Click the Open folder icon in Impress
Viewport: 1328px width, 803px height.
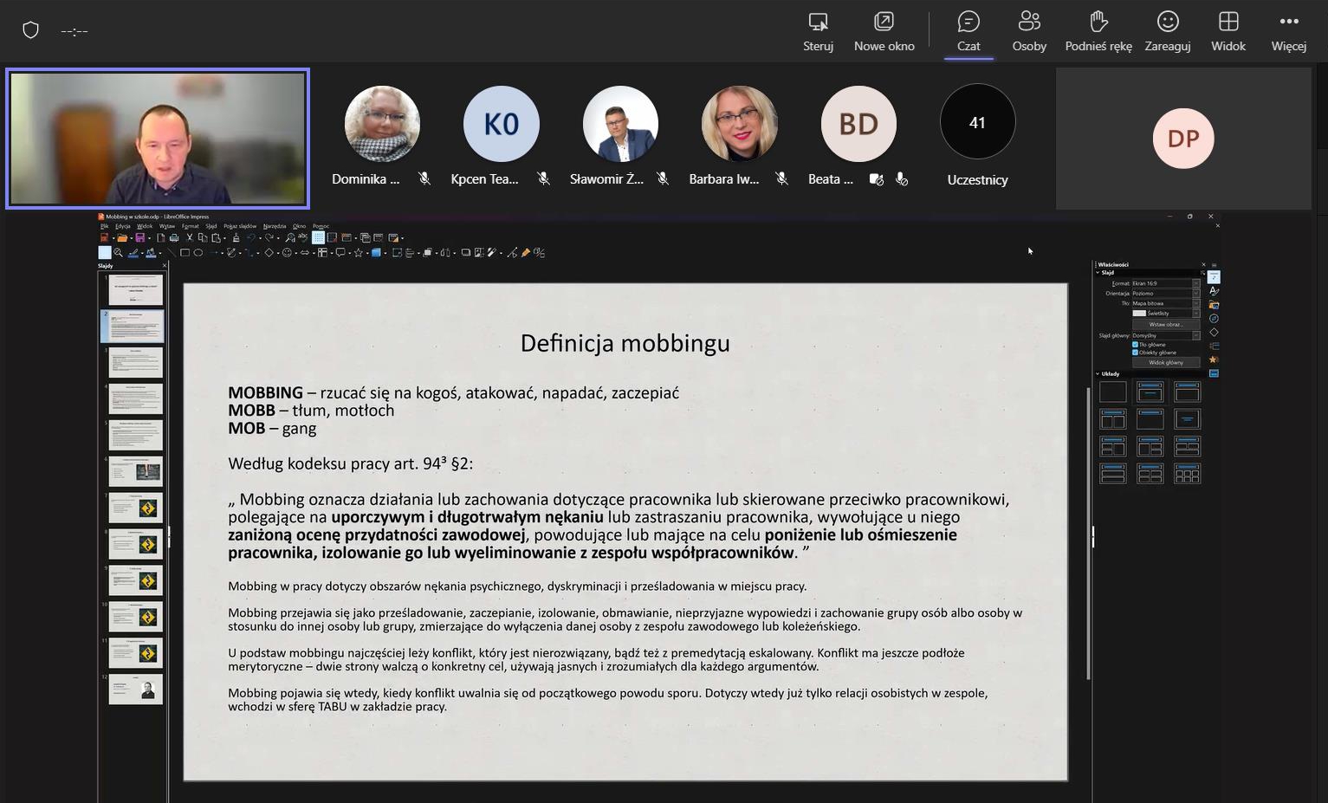pyautogui.click(x=122, y=237)
